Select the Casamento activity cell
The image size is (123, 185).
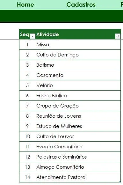pos(78,75)
